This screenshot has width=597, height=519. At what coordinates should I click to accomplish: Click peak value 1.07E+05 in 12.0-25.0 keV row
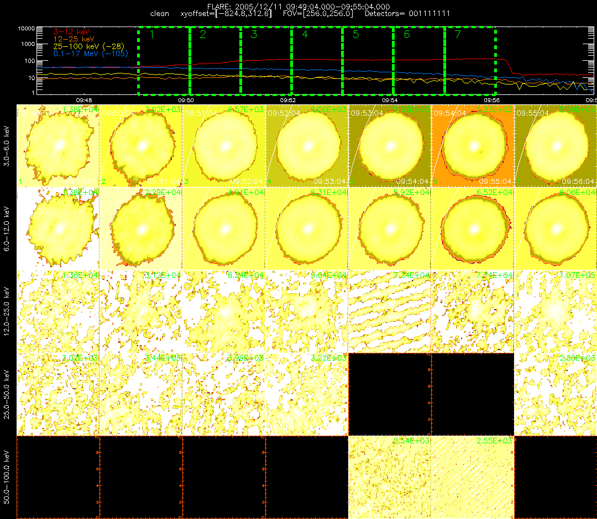tap(577, 276)
